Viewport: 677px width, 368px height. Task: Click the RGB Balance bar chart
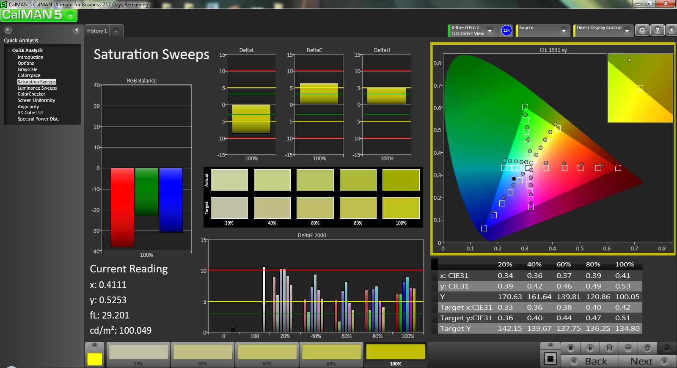(146, 168)
